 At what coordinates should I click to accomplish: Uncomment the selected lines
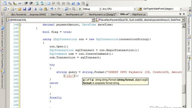pyautogui.click(x=42, y=3)
